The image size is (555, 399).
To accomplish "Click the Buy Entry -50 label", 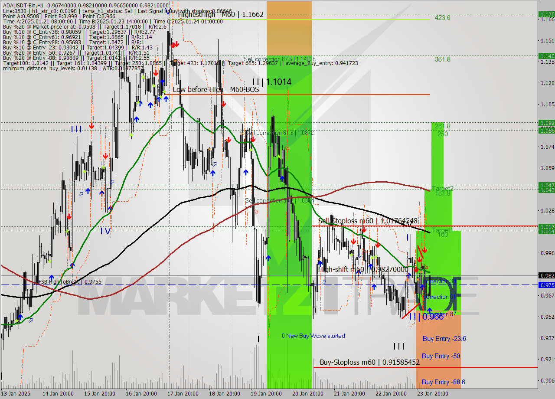I will click(x=441, y=356).
